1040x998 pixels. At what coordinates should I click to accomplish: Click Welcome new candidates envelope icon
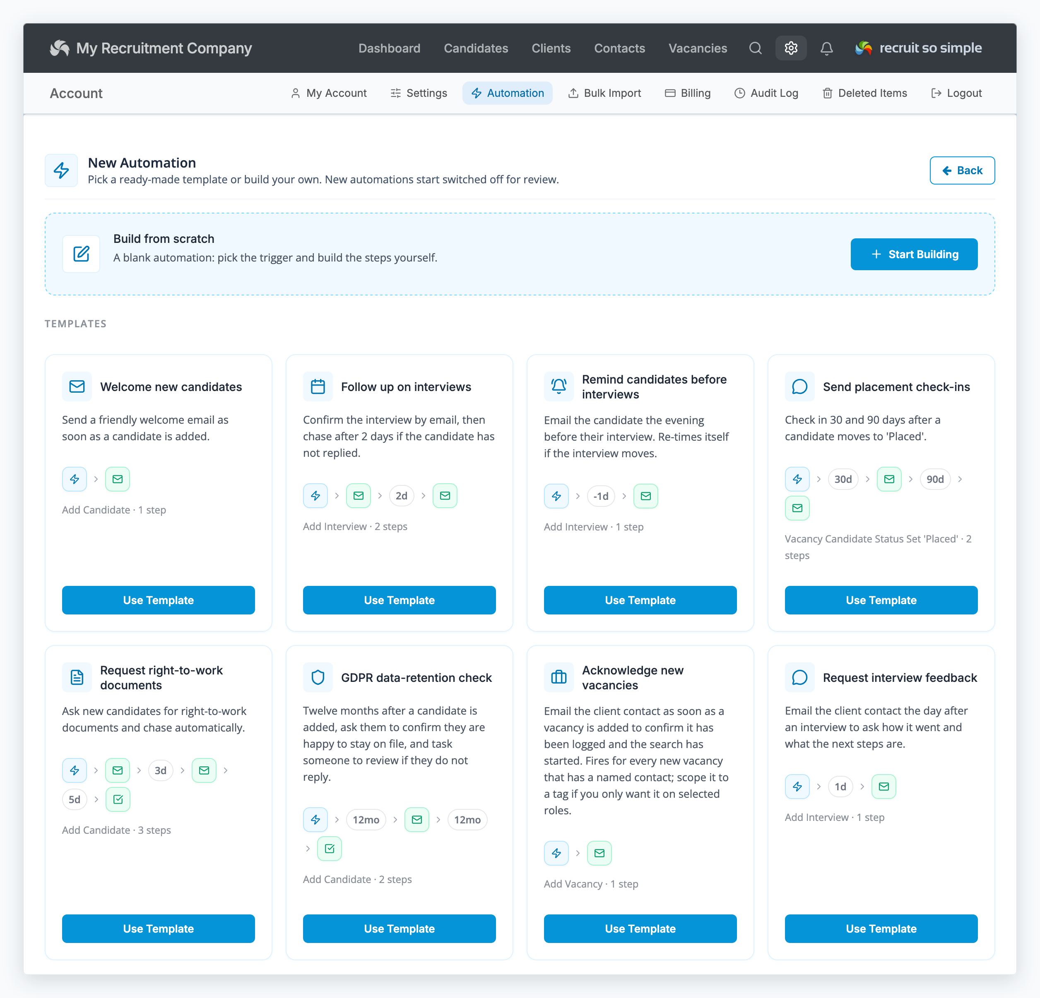[77, 386]
